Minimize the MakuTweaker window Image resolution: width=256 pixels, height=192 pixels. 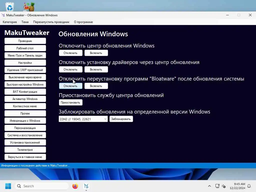pos(227,15)
